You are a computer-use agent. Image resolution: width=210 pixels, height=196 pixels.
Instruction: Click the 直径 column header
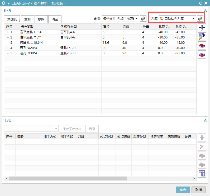[111, 27]
